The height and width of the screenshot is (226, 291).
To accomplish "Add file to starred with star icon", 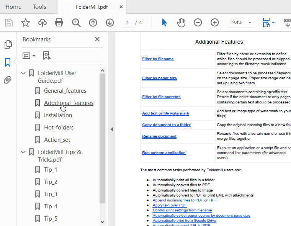I will tap(25, 23).
